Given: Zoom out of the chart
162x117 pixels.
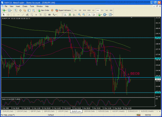Looking at the screenshot, I should [x=84, y=15].
